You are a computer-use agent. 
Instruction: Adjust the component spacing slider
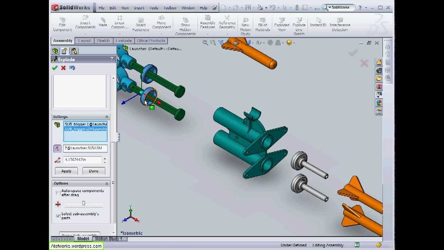84,204
